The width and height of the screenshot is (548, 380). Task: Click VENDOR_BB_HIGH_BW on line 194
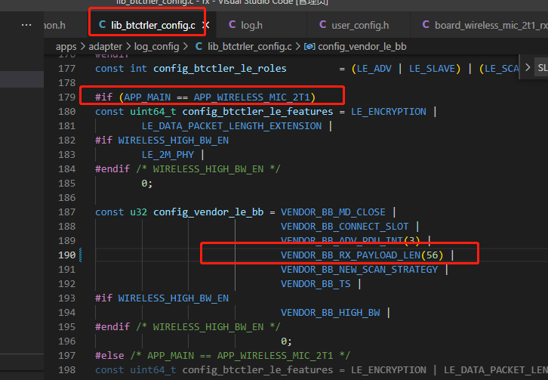point(331,313)
